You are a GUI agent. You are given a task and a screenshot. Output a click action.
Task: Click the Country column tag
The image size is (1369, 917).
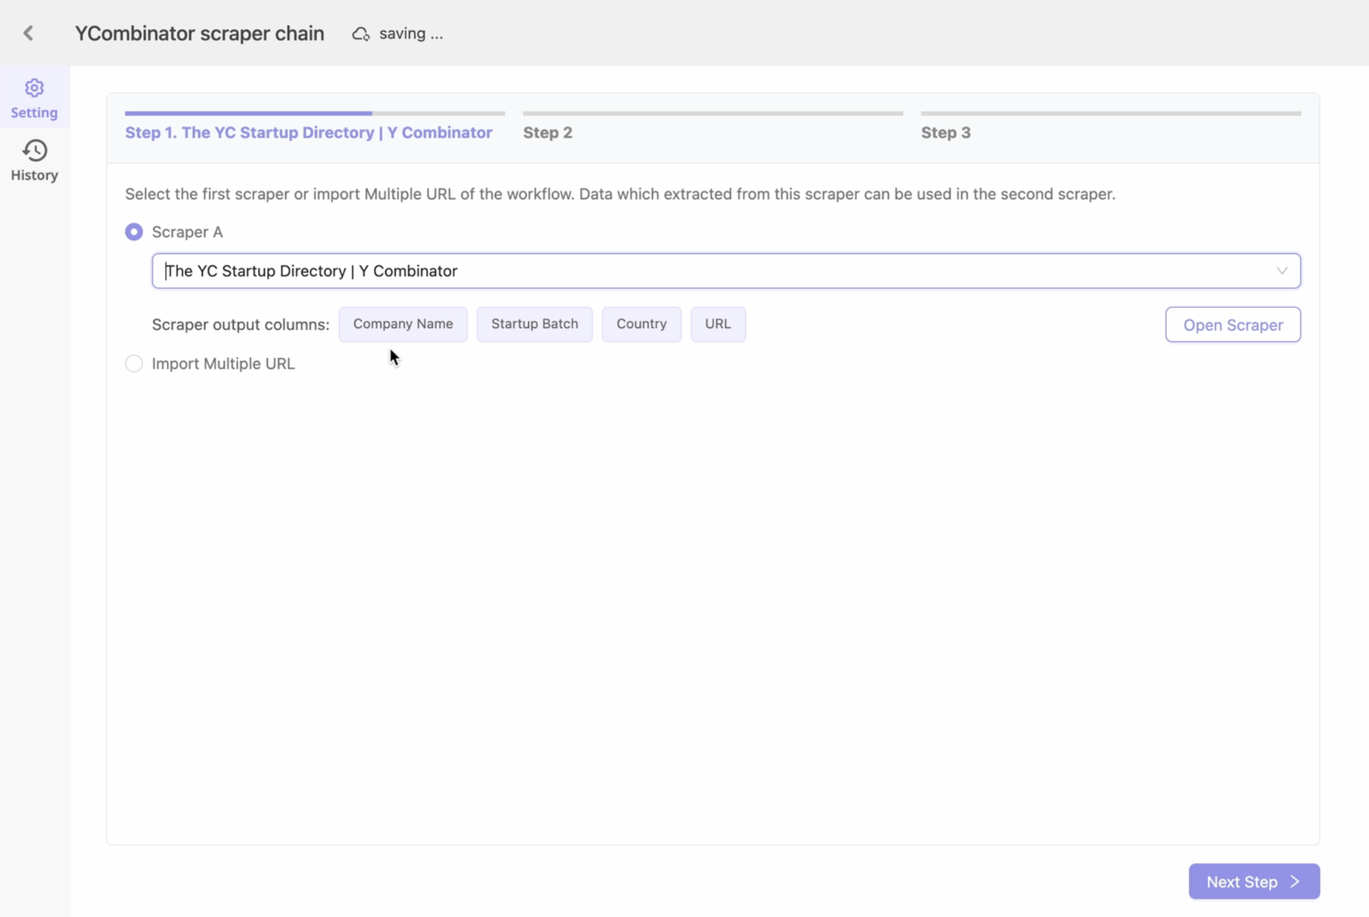point(641,324)
